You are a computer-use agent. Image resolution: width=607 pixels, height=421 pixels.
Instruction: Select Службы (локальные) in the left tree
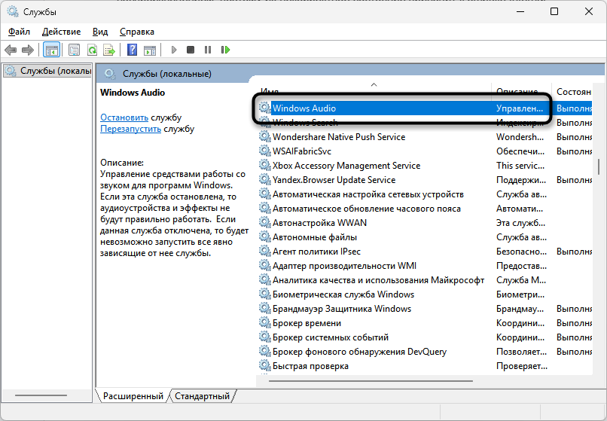[x=48, y=71]
